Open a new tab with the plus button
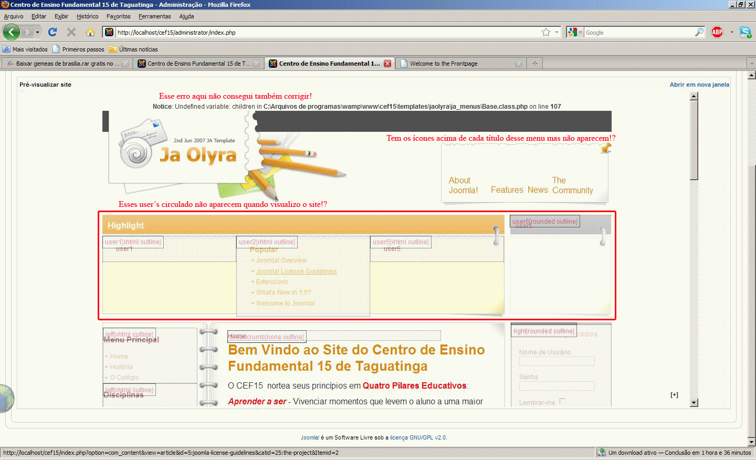 535,64
